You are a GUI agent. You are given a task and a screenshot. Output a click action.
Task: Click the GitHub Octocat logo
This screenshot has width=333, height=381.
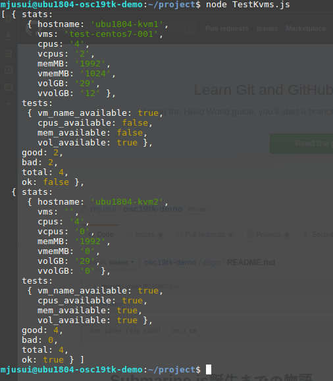30,29
